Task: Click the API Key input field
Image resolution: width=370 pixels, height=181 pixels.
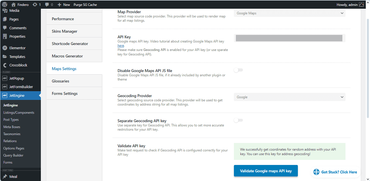Action: click(289, 38)
